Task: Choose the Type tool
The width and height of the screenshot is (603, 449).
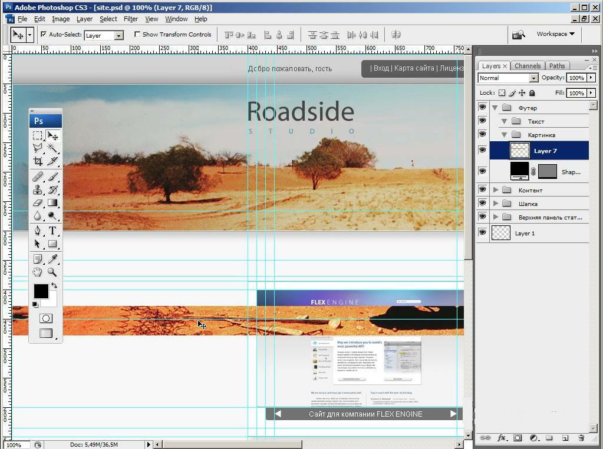Action: (x=52, y=231)
